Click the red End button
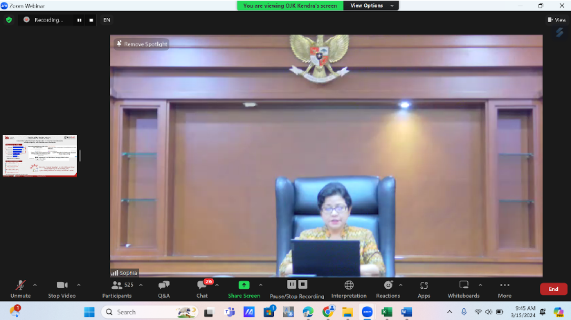 click(553, 289)
